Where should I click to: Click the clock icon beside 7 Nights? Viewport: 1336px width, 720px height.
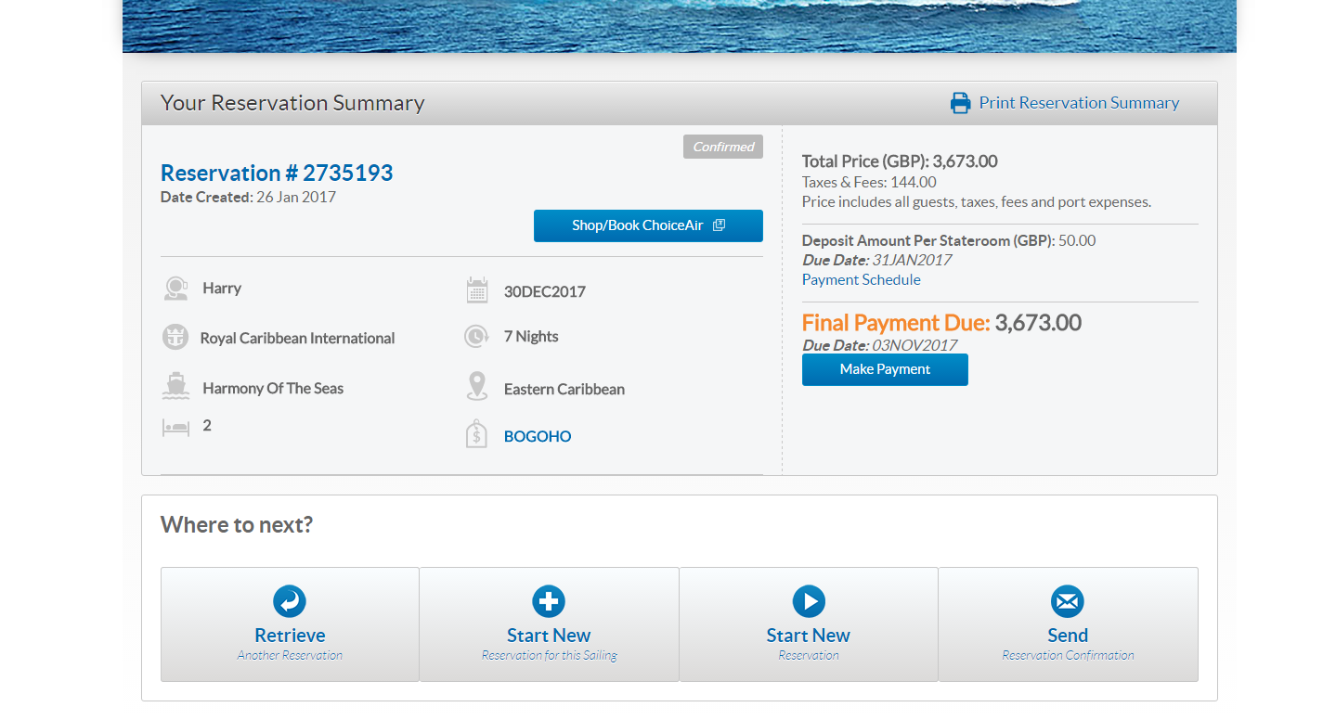coord(476,336)
